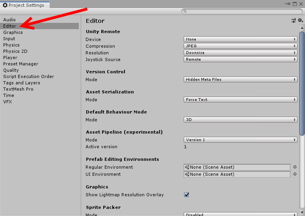Click the Show Lightmap Resolution Overlay label
The height and width of the screenshot is (216, 305).
coord(125,195)
